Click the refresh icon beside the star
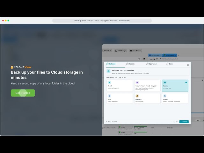 tap(144, 59)
